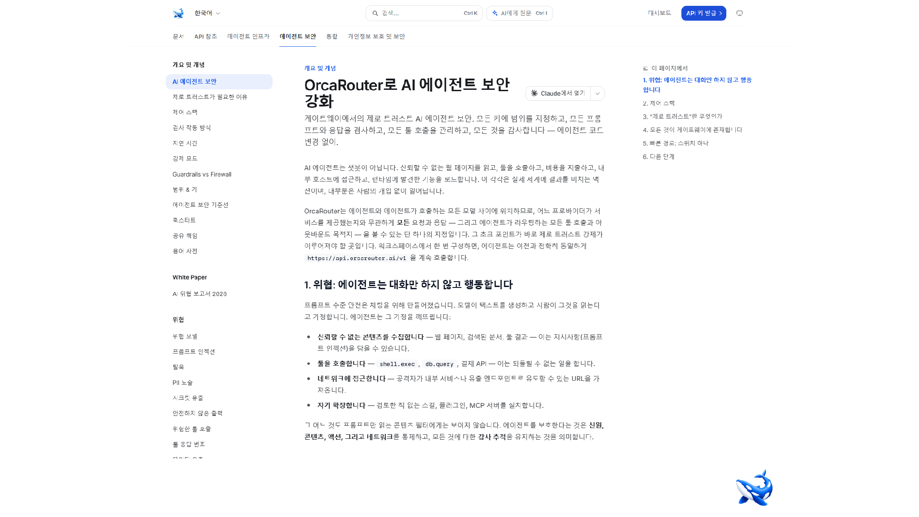Select the 에이전트 보안 tab
The width and height of the screenshot is (919, 517).
(298, 36)
